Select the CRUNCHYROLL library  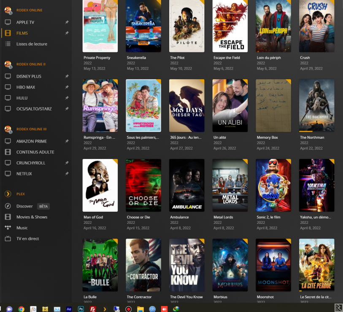(x=31, y=163)
